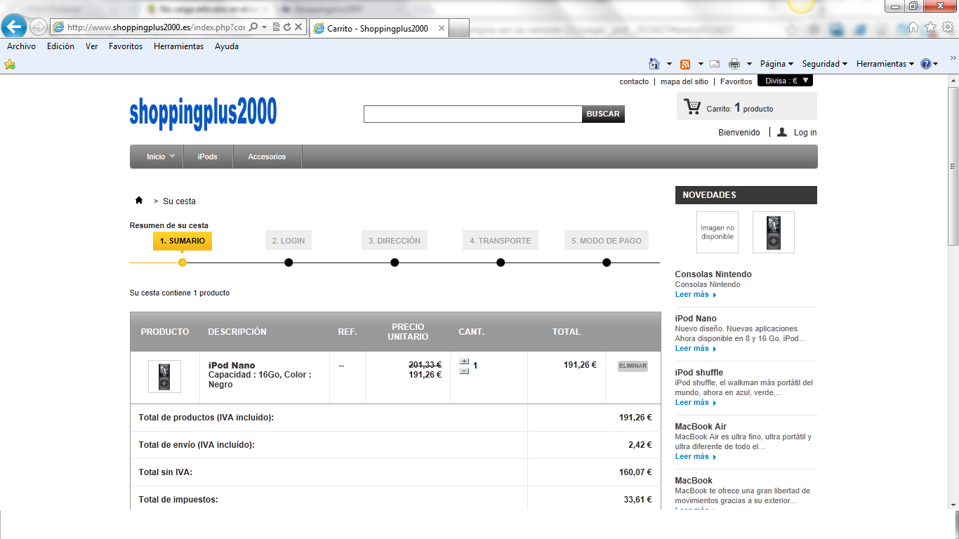Click the shopping cart icon
The width and height of the screenshot is (959, 539).
[692, 107]
